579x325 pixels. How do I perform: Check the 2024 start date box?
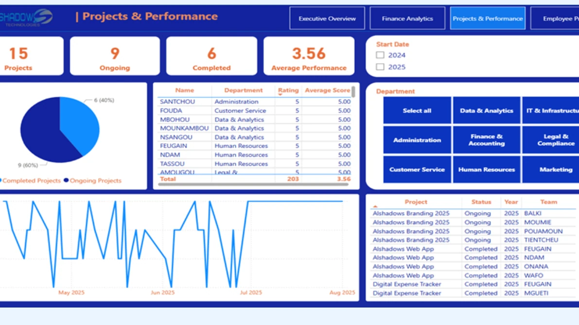tap(380, 55)
